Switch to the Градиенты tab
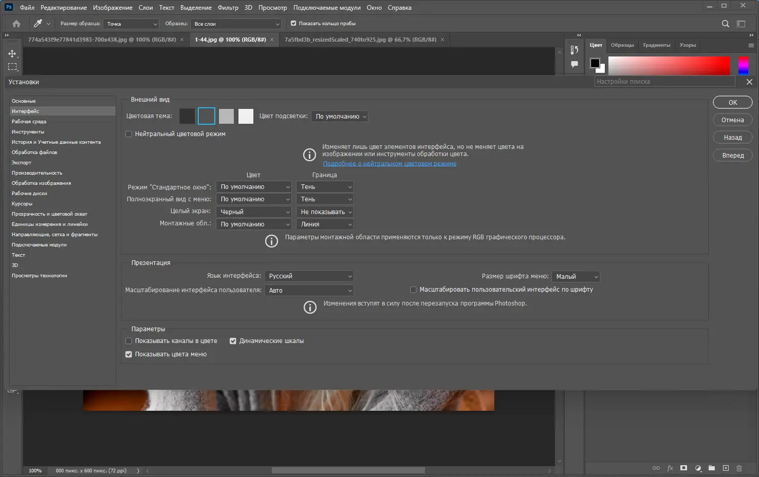Screen dimensions: 759x477 tap(656, 45)
